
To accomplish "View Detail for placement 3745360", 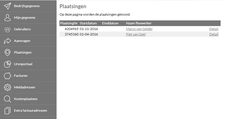I will point(214,34).
